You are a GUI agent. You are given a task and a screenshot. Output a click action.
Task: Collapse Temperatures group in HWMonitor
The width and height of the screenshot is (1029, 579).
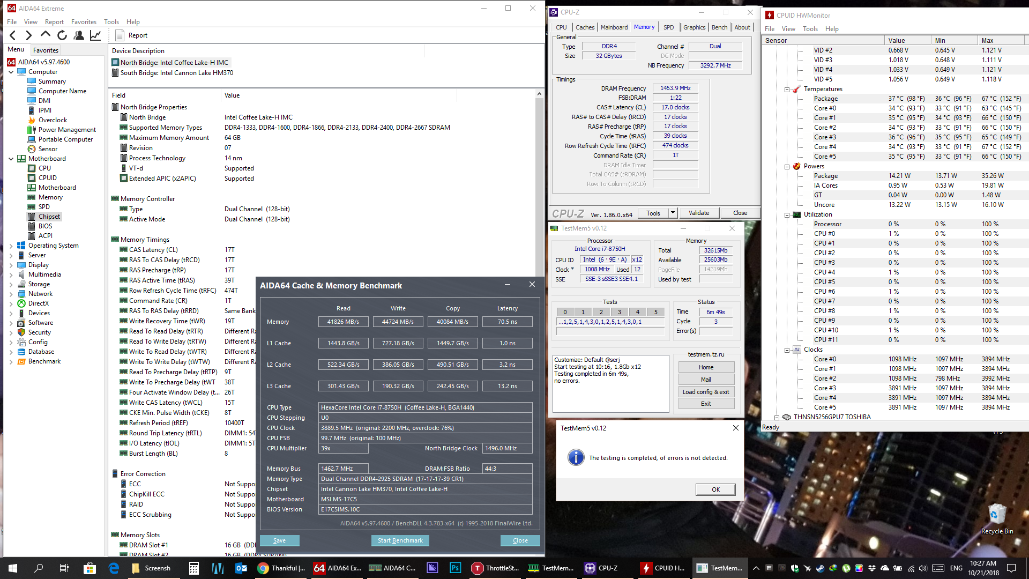coord(787,90)
